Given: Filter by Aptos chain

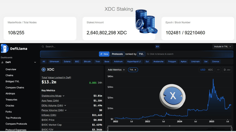Looking at the screenshot, I should (184, 61).
